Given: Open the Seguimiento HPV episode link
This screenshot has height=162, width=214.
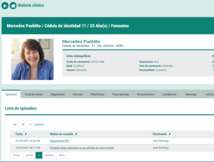Looking at the screenshot, I should [60, 141].
